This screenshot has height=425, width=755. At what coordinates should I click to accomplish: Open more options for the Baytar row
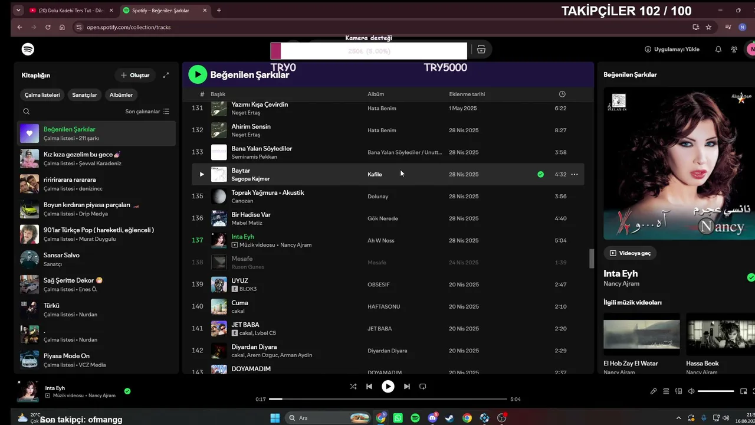coord(575,174)
